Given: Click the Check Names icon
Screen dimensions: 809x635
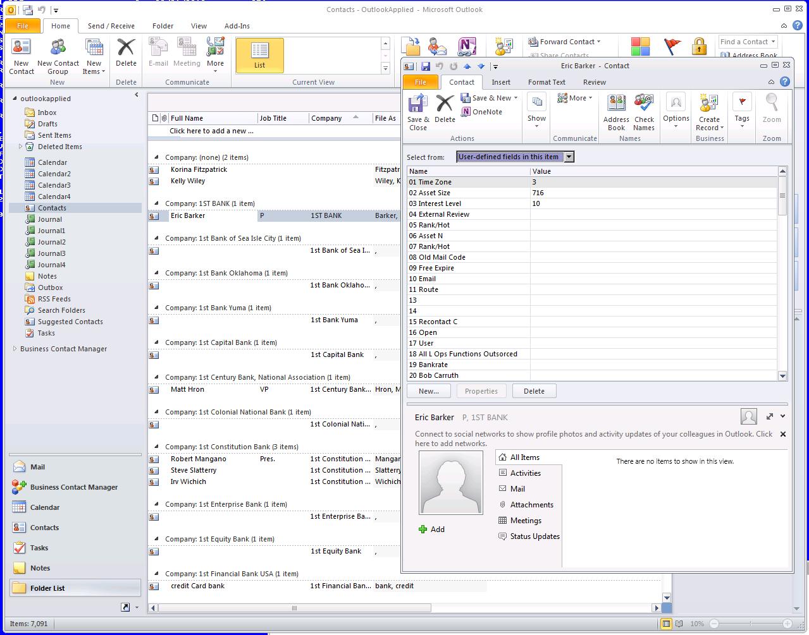Looking at the screenshot, I should (x=644, y=112).
